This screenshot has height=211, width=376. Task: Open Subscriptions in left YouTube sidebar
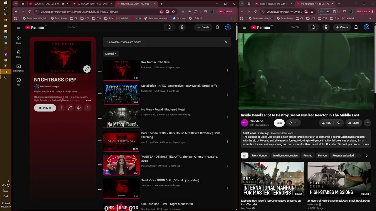point(19,68)
